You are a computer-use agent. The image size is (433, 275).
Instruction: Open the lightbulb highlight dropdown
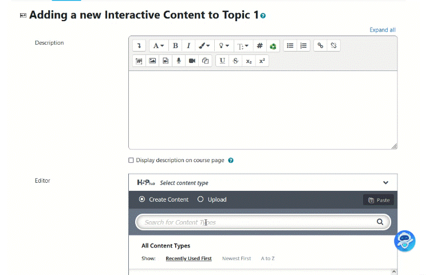[224, 46]
